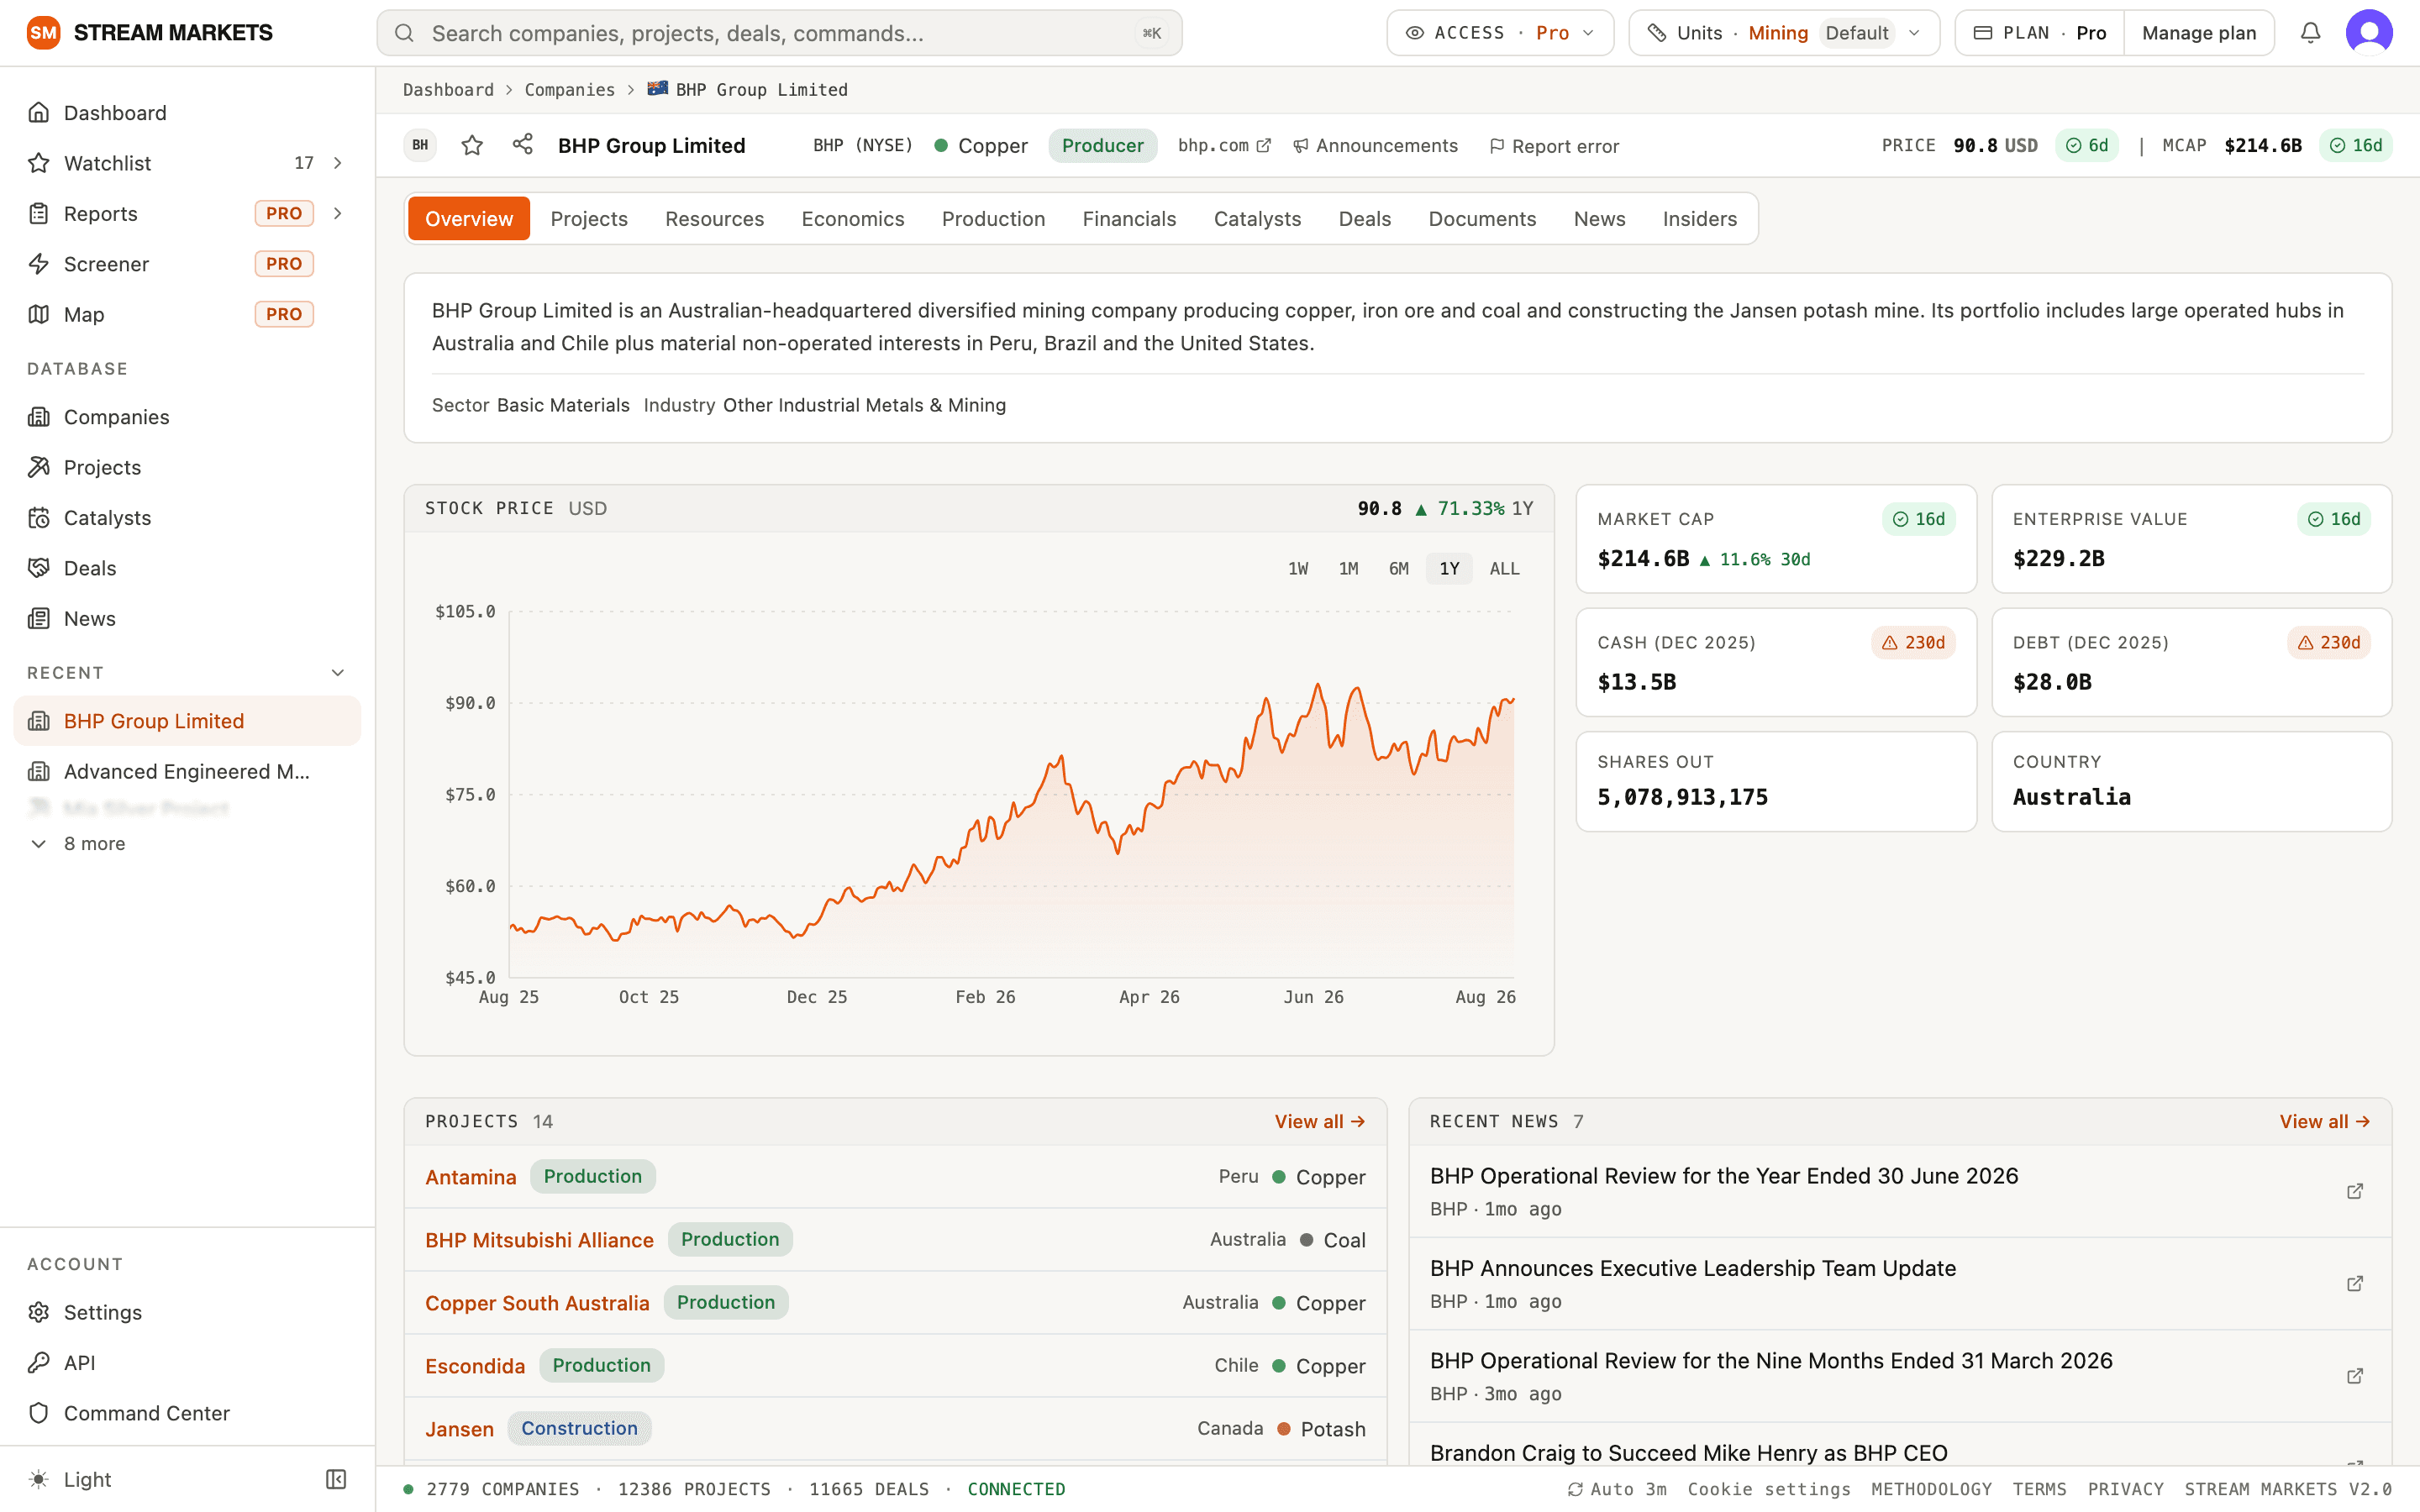Click the Stream Markets SM logo icon
The width and height of the screenshot is (2420, 1512).
click(43, 33)
